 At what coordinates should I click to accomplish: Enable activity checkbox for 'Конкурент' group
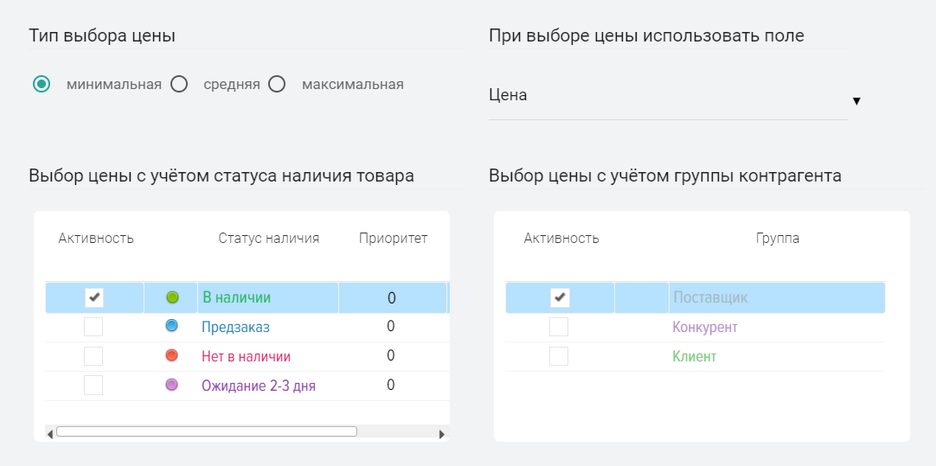[x=559, y=327]
